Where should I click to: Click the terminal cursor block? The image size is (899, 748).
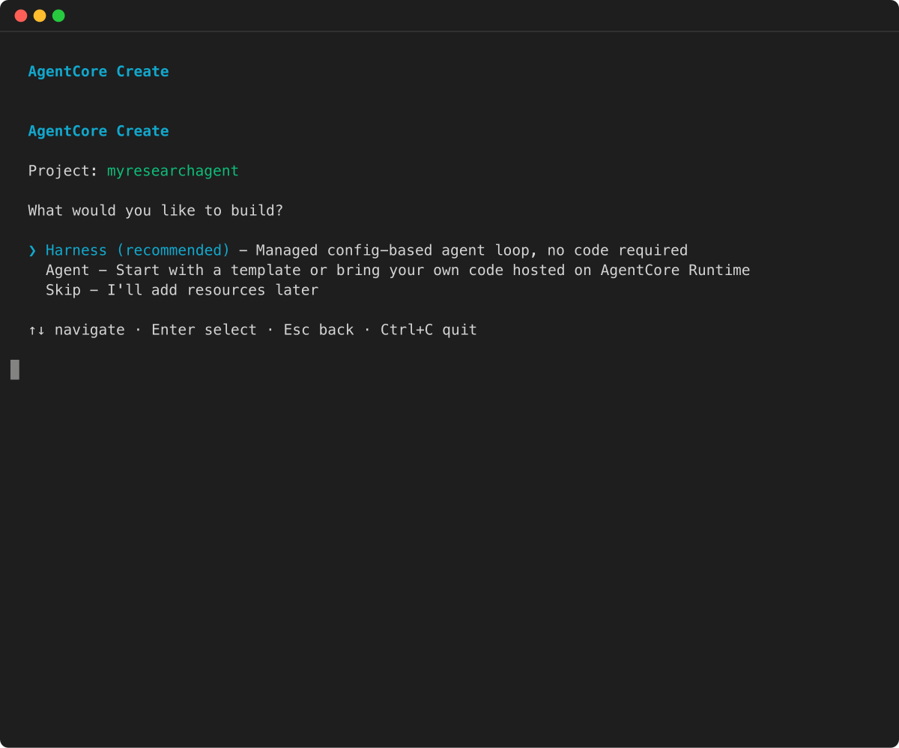click(x=15, y=370)
